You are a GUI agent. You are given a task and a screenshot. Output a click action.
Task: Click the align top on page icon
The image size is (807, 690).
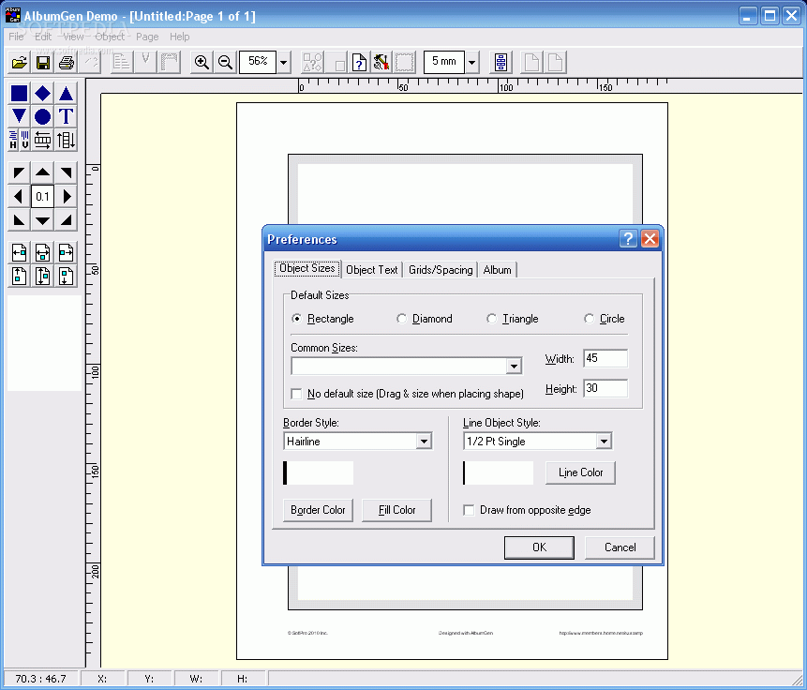click(x=19, y=276)
